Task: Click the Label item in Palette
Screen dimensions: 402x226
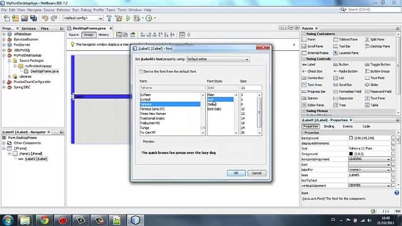Action: click(308, 65)
